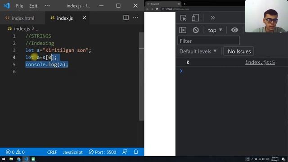Open the errors and warnings problems indicator
The image size is (288, 162).
[x=15, y=152]
